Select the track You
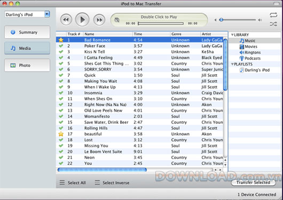The height and width of the screenshot is (200, 283). coord(139,163)
